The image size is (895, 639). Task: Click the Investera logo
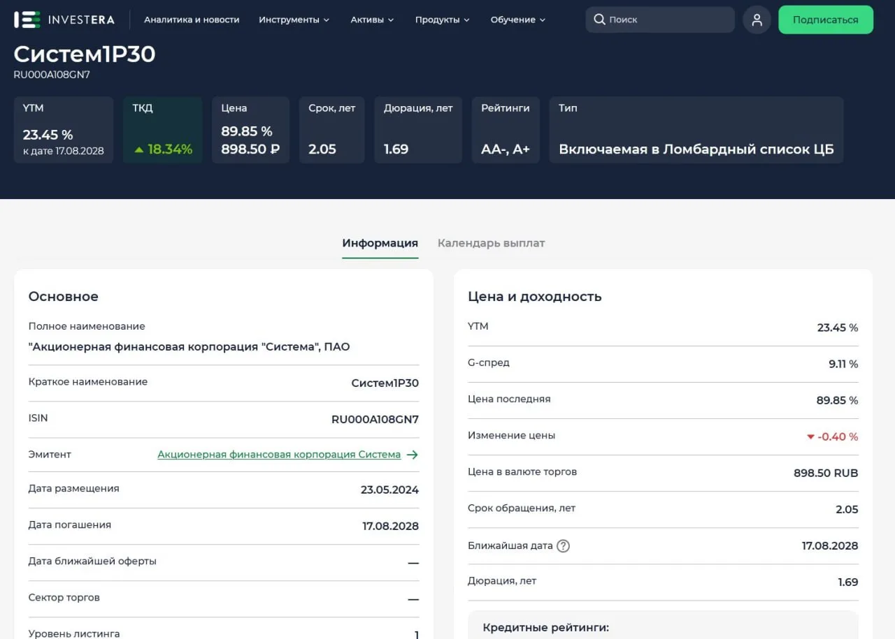[x=64, y=20]
